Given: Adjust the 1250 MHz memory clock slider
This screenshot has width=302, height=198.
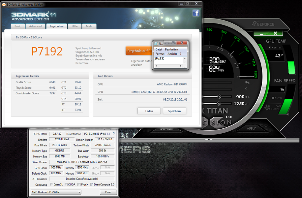Looking at the screenshot, I should point(219,104).
